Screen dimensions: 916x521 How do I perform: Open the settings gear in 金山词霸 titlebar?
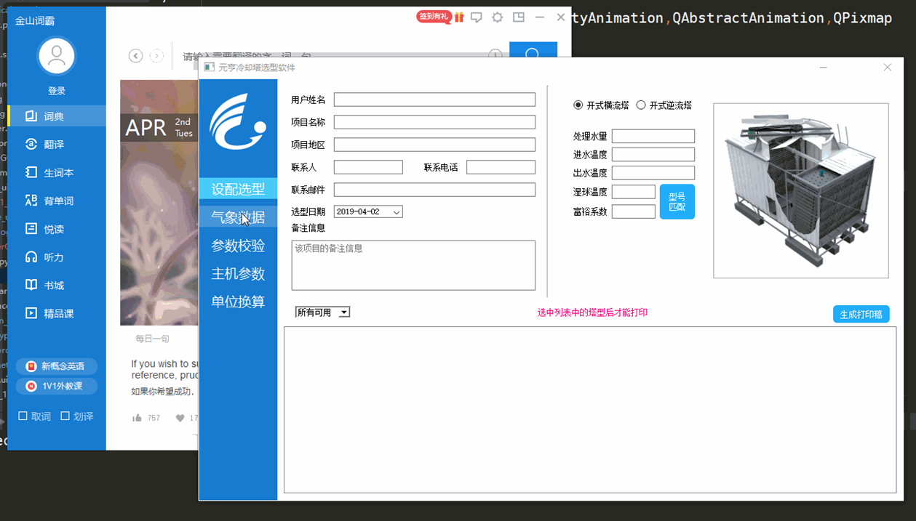(x=497, y=17)
